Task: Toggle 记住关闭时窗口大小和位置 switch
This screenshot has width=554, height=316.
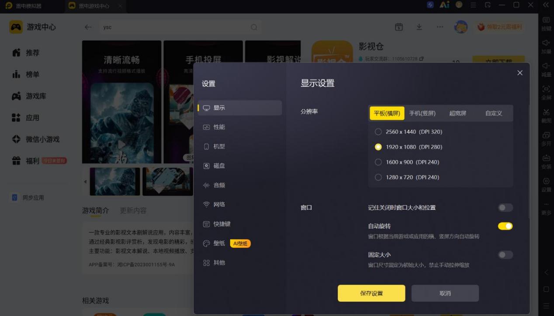Action: (x=506, y=208)
